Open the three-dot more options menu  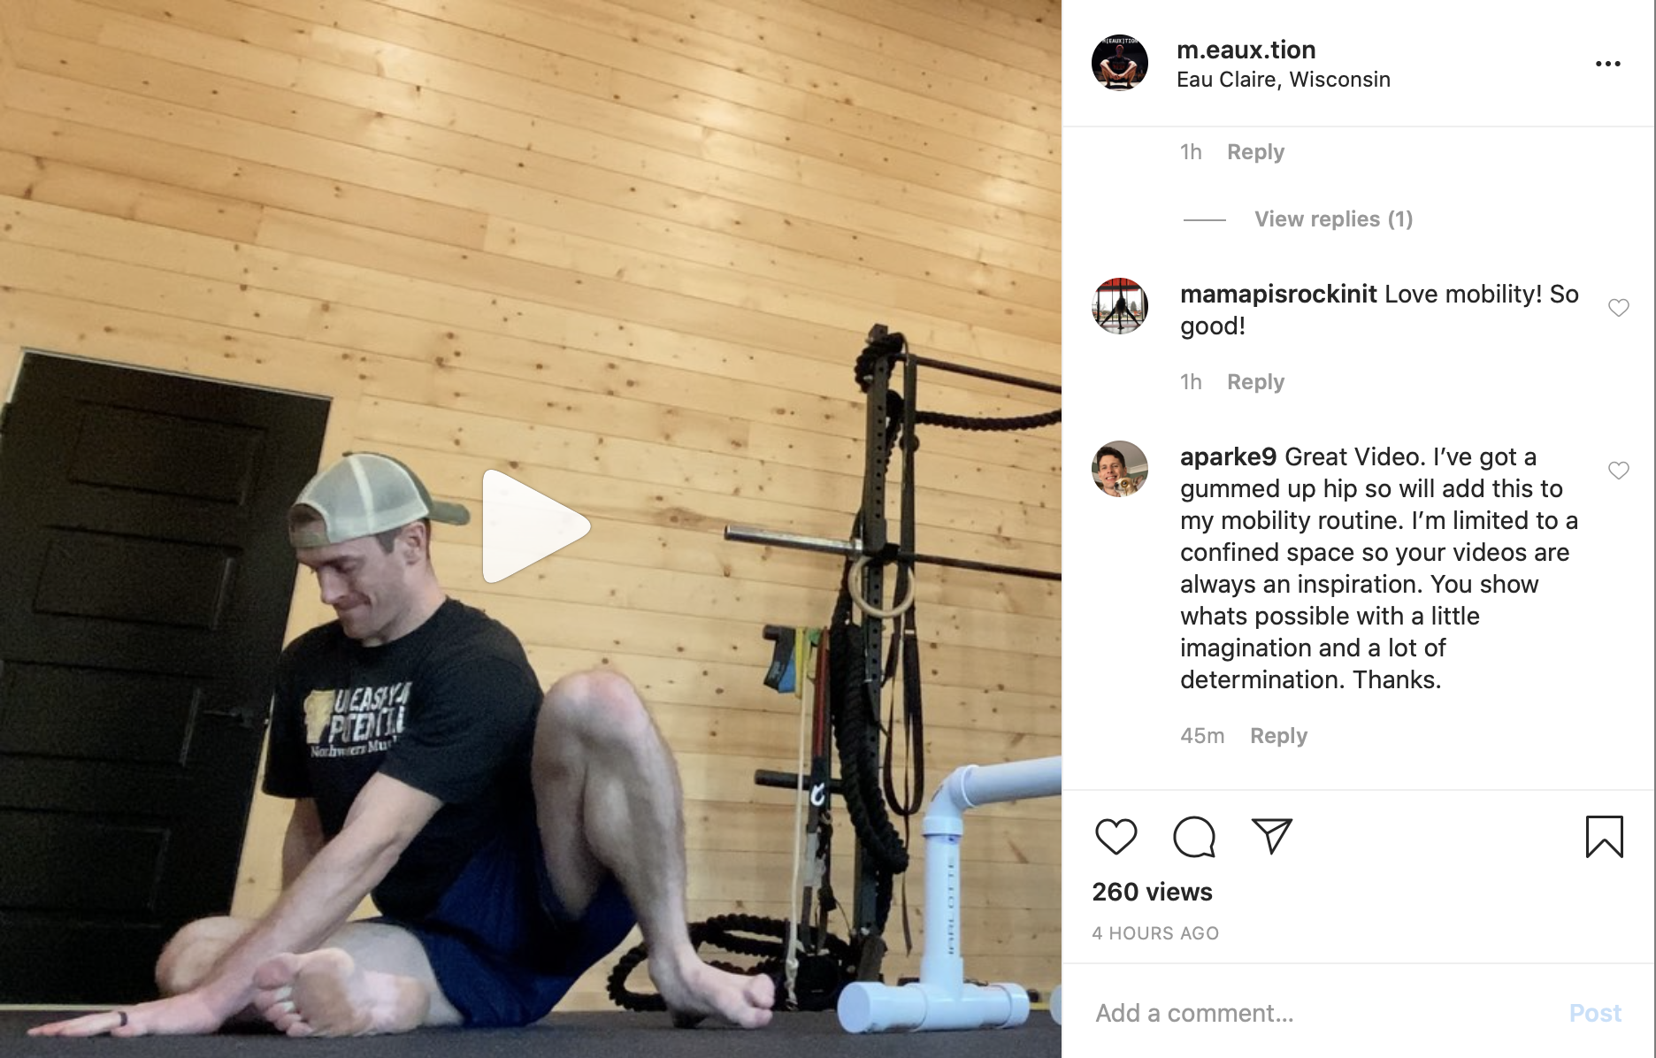[x=1607, y=64]
